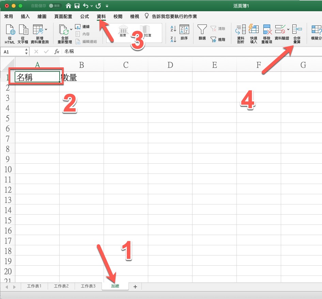Select column header C
Image resolution: width=322 pixels, height=299 pixels.
click(x=126, y=65)
